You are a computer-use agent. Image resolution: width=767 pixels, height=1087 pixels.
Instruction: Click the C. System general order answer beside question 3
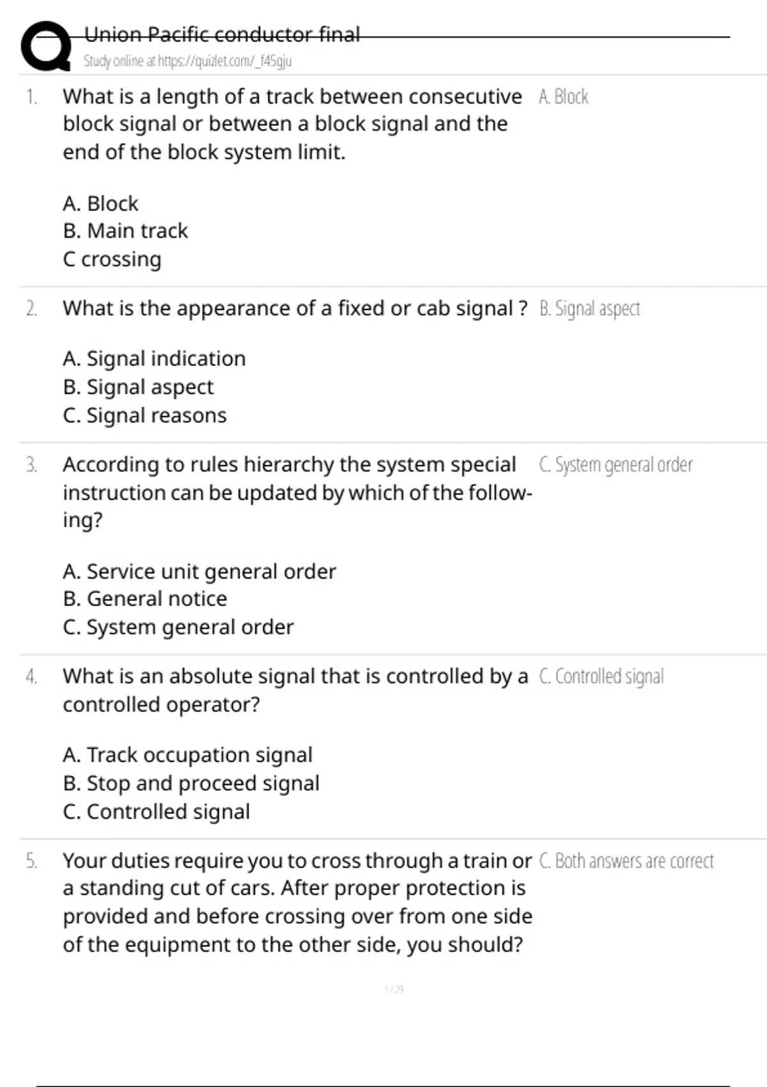616,465
